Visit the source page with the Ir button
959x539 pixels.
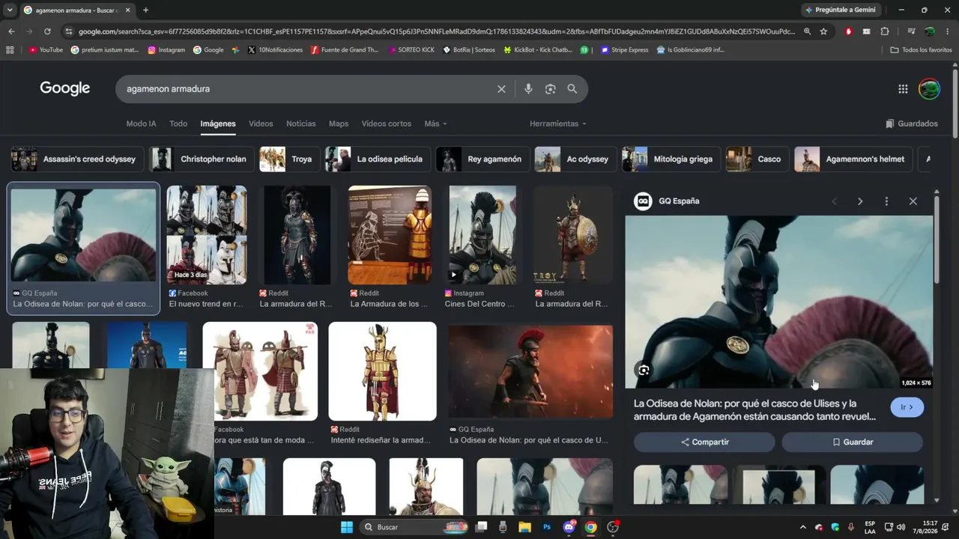(907, 407)
